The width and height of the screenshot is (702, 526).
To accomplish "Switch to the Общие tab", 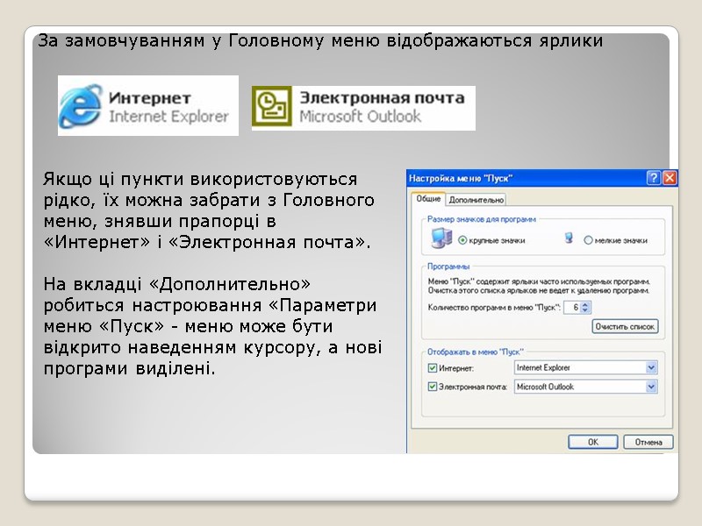I will pos(428,199).
